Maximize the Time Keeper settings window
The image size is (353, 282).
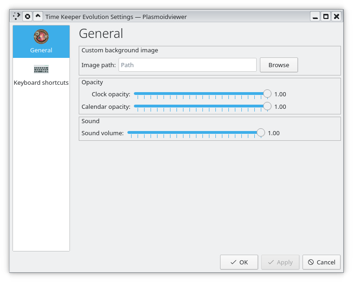coord(326,16)
